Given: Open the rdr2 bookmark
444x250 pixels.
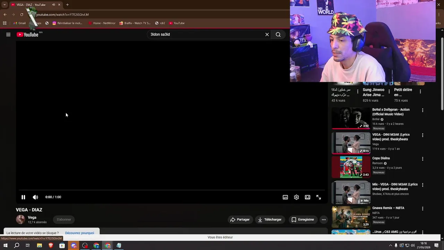Looking at the screenshot, I should (x=160, y=23).
